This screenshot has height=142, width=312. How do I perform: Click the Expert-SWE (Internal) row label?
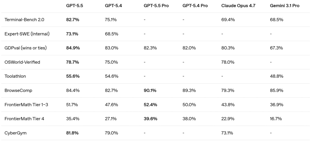[x=27, y=34]
